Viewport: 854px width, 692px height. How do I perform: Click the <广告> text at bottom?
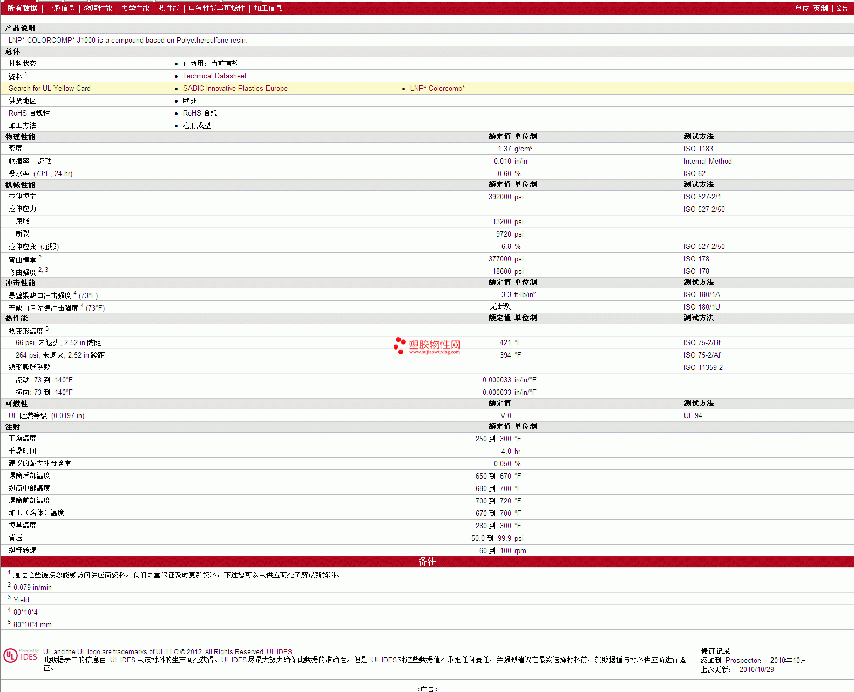tap(427, 689)
